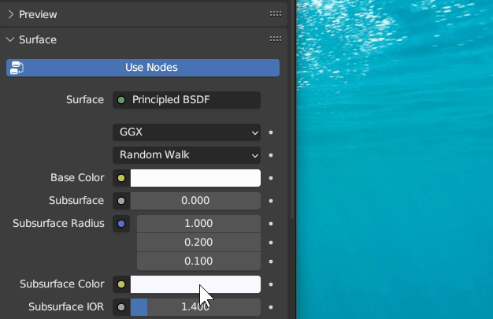This screenshot has width=493, height=319.
Task: Click the properties panel vertical scrollbar
Action: coord(292,110)
